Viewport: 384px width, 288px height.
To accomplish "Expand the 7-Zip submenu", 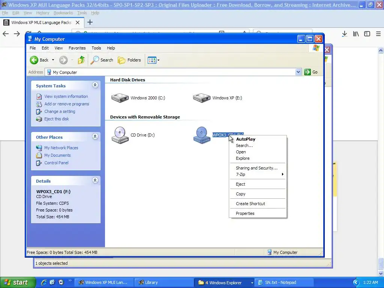I will (x=258, y=174).
